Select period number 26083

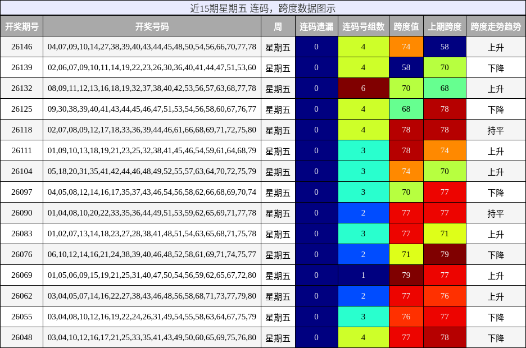pyautogui.click(x=22, y=233)
